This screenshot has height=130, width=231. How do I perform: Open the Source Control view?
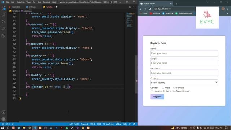click(x=3, y=22)
